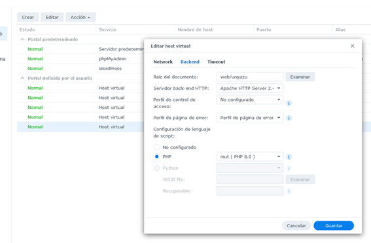Select the PHP radio button
Viewport: 371px width, 243px height.
tap(156, 157)
